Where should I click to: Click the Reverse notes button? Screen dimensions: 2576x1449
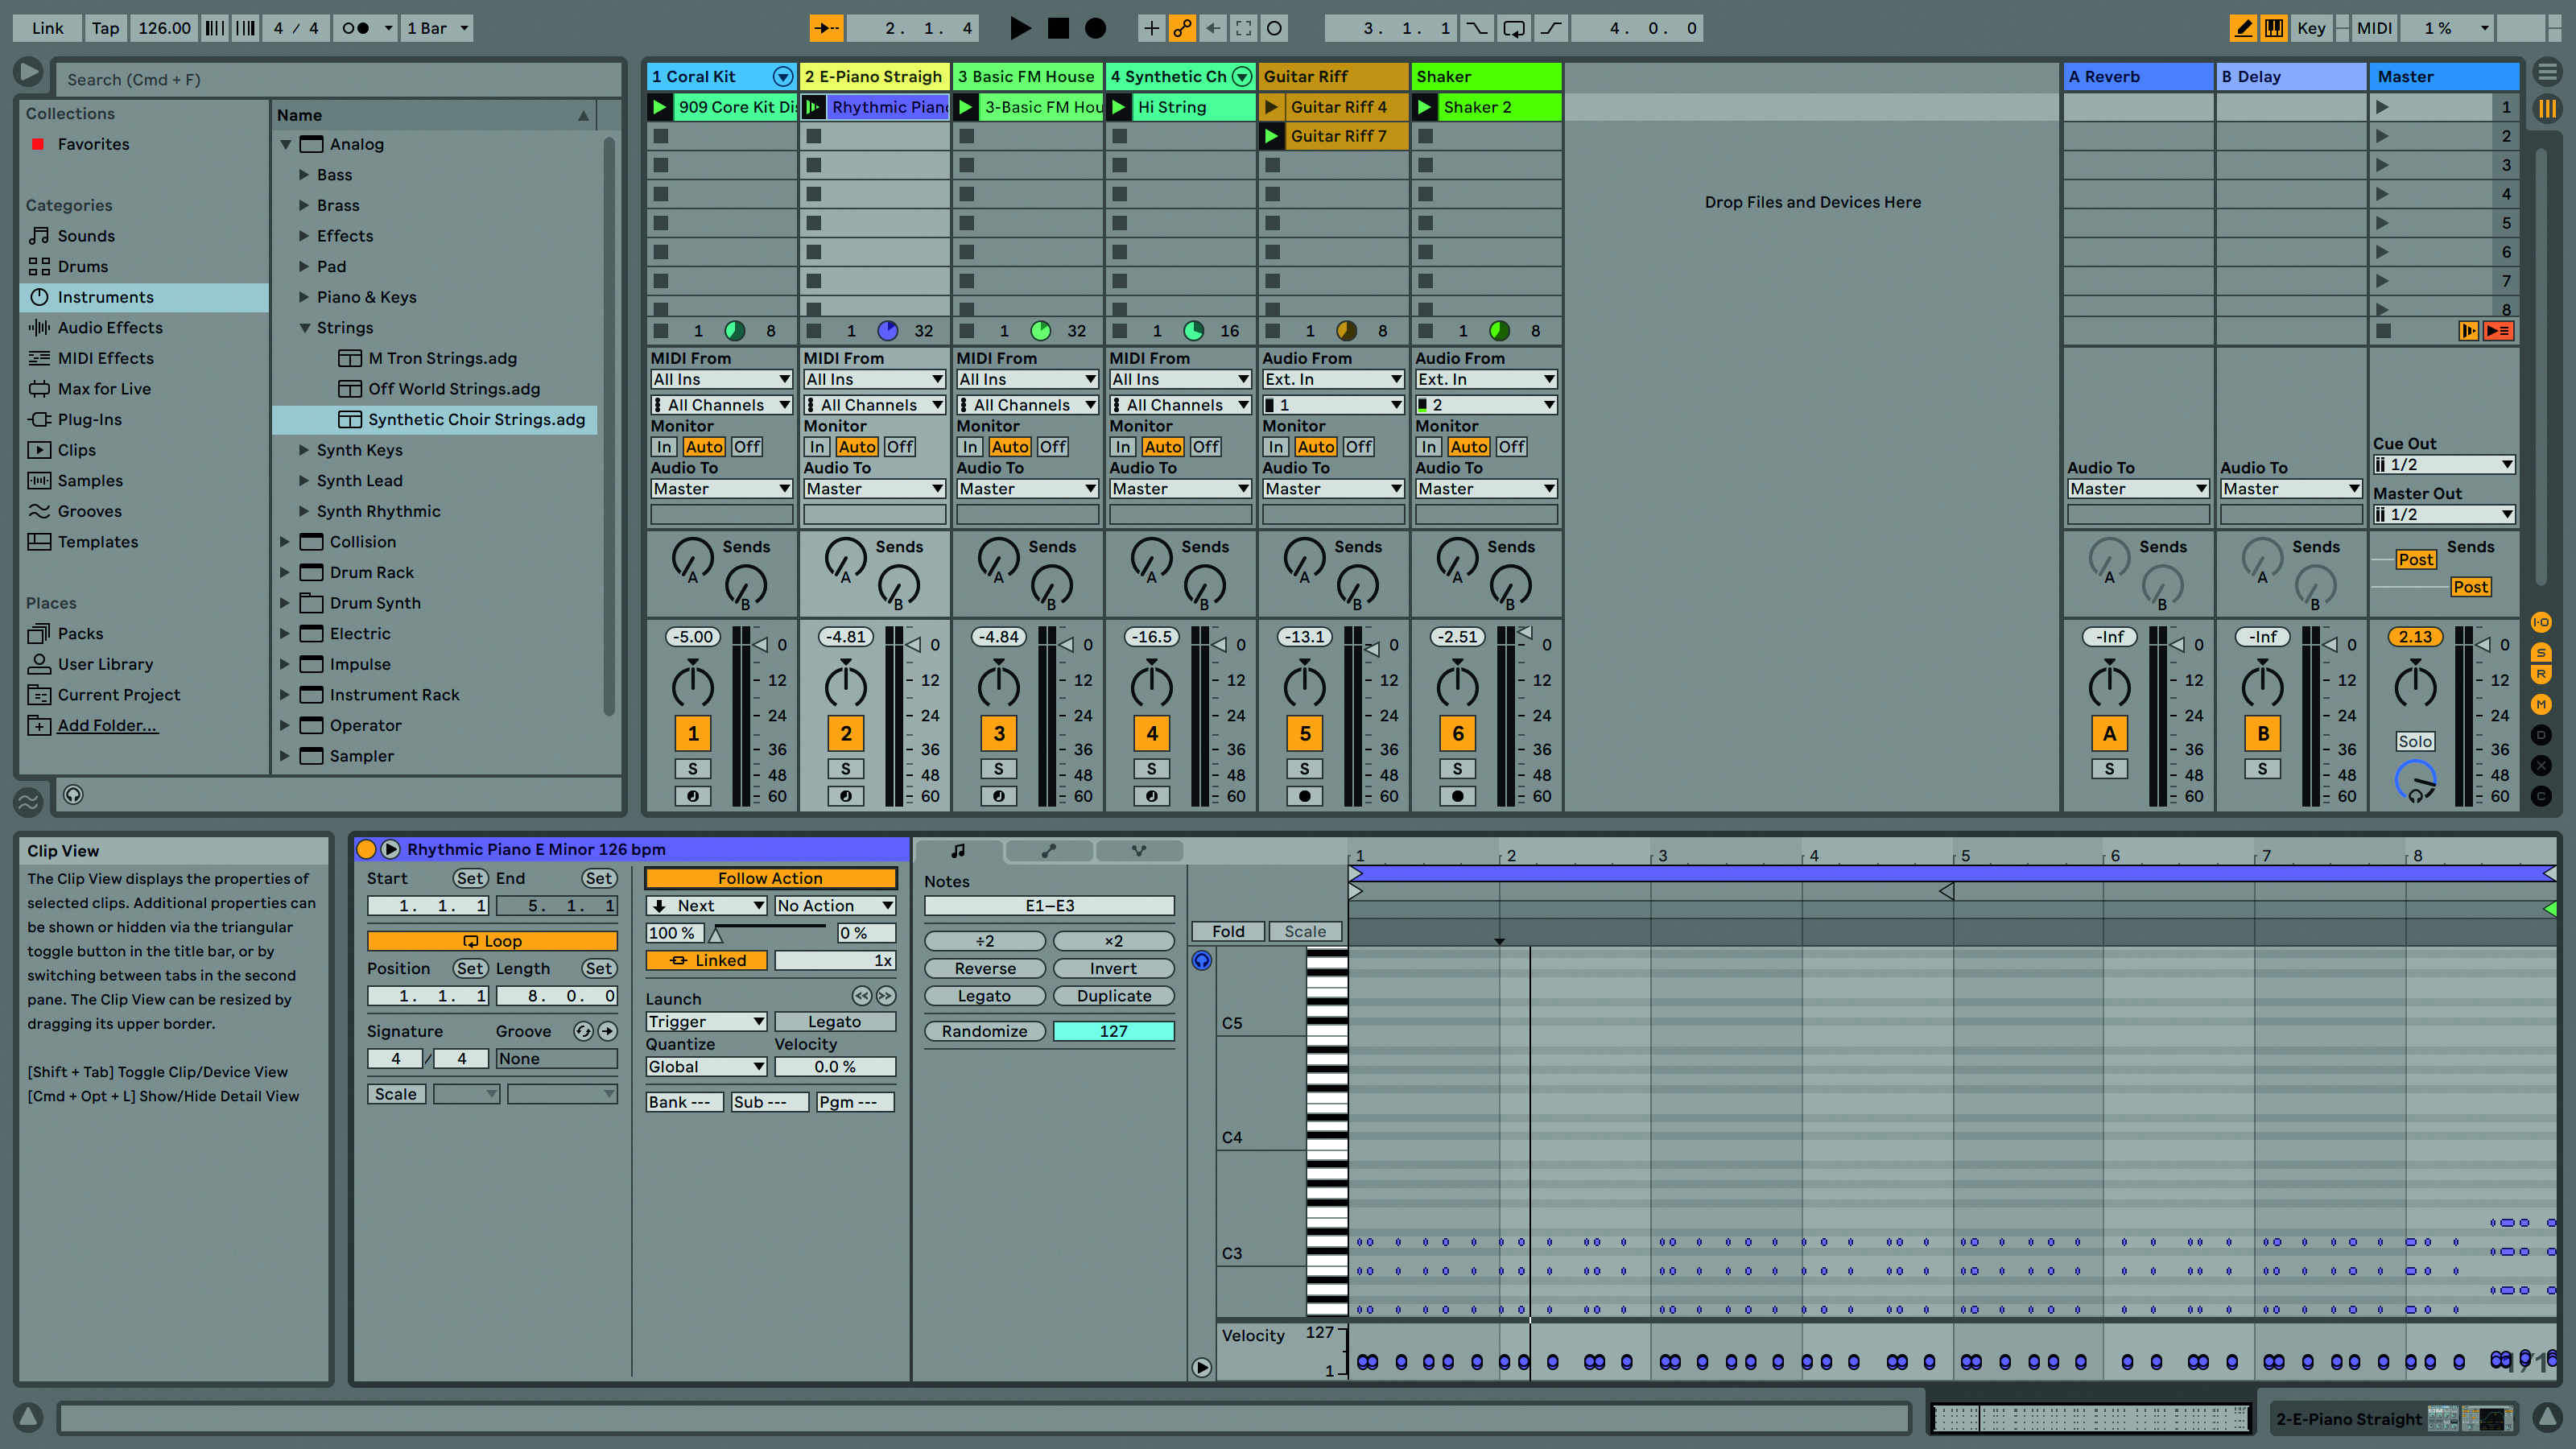(984, 968)
